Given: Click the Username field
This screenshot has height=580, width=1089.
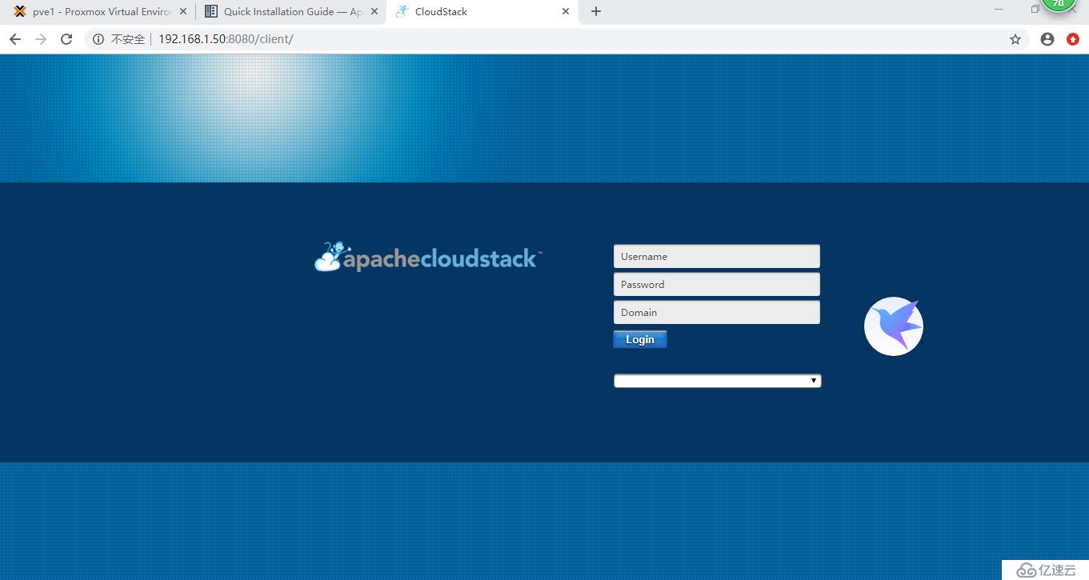Looking at the screenshot, I should [717, 257].
